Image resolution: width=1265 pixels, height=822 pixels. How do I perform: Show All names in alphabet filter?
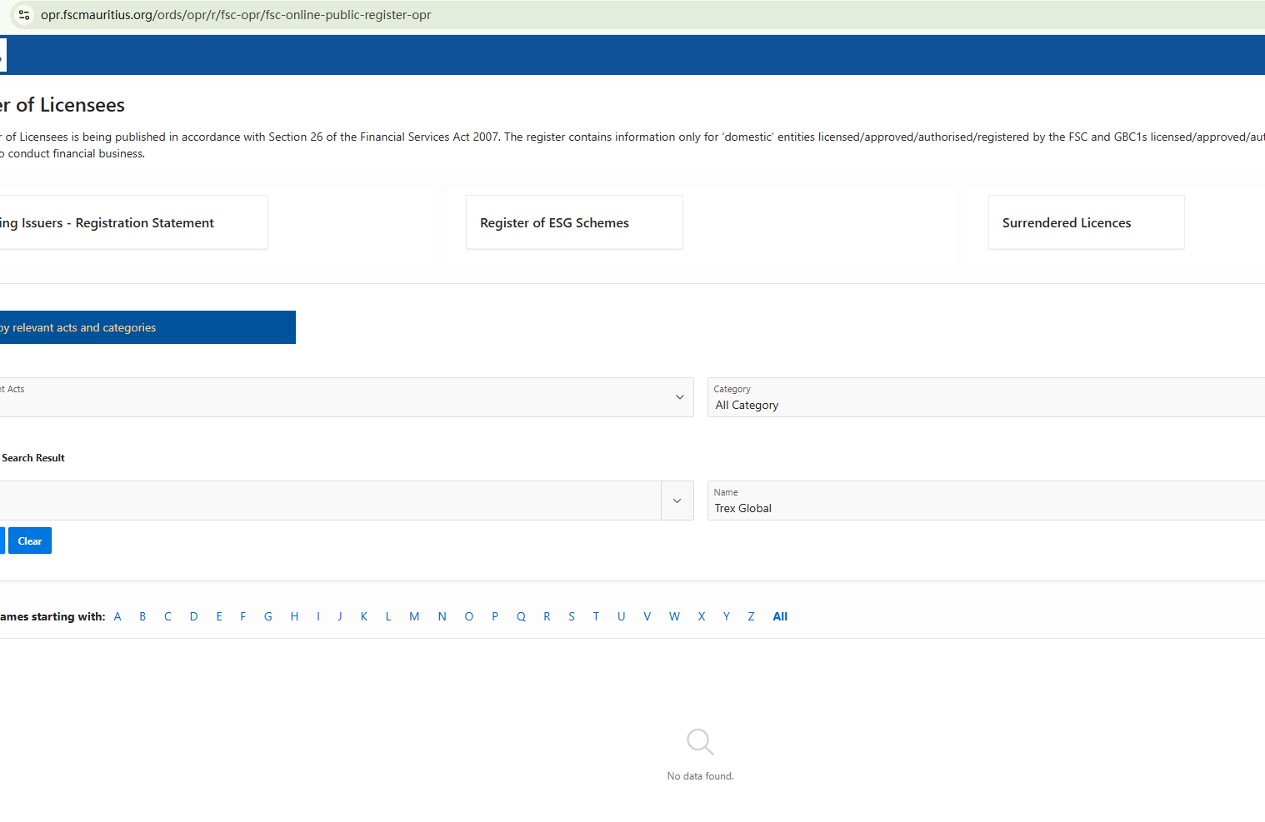click(x=780, y=617)
